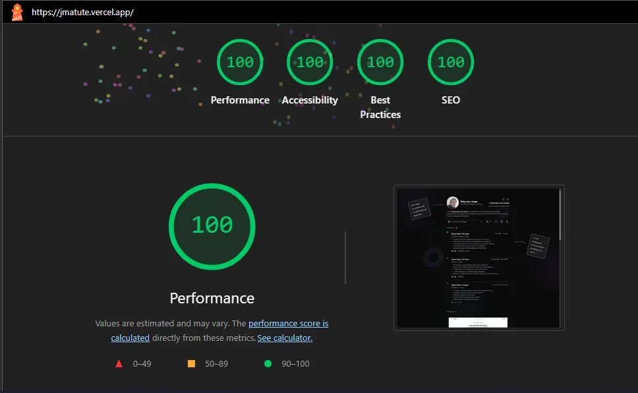The width and height of the screenshot is (638, 393).
Task: Click the page screenshot thumbnail
Action: pyautogui.click(x=478, y=257)
